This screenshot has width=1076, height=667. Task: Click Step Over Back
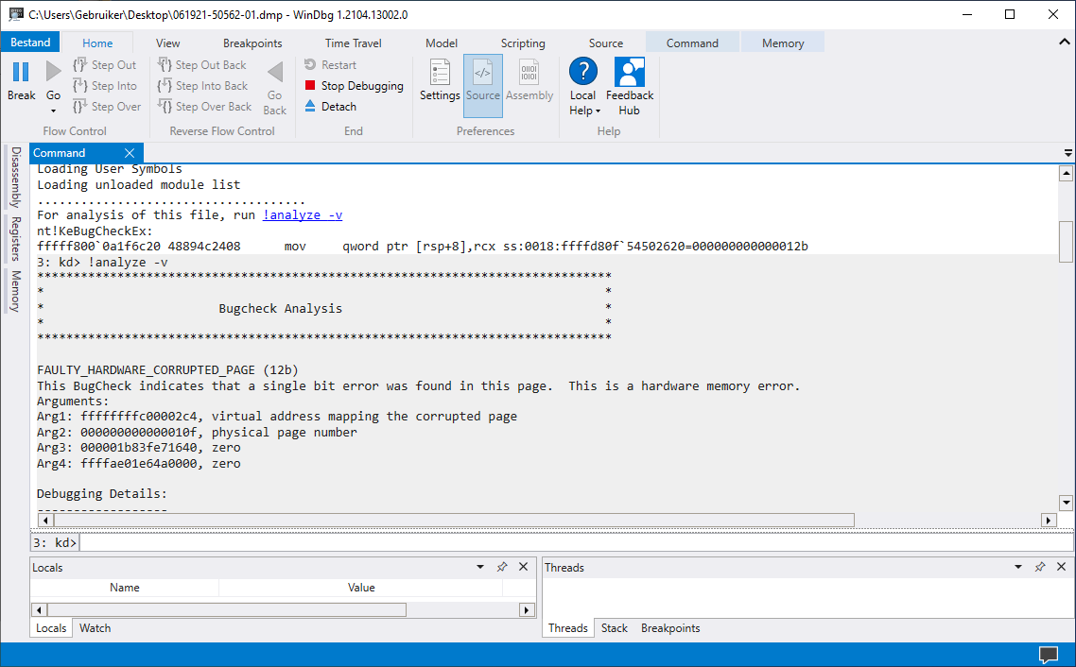(204, 106)
